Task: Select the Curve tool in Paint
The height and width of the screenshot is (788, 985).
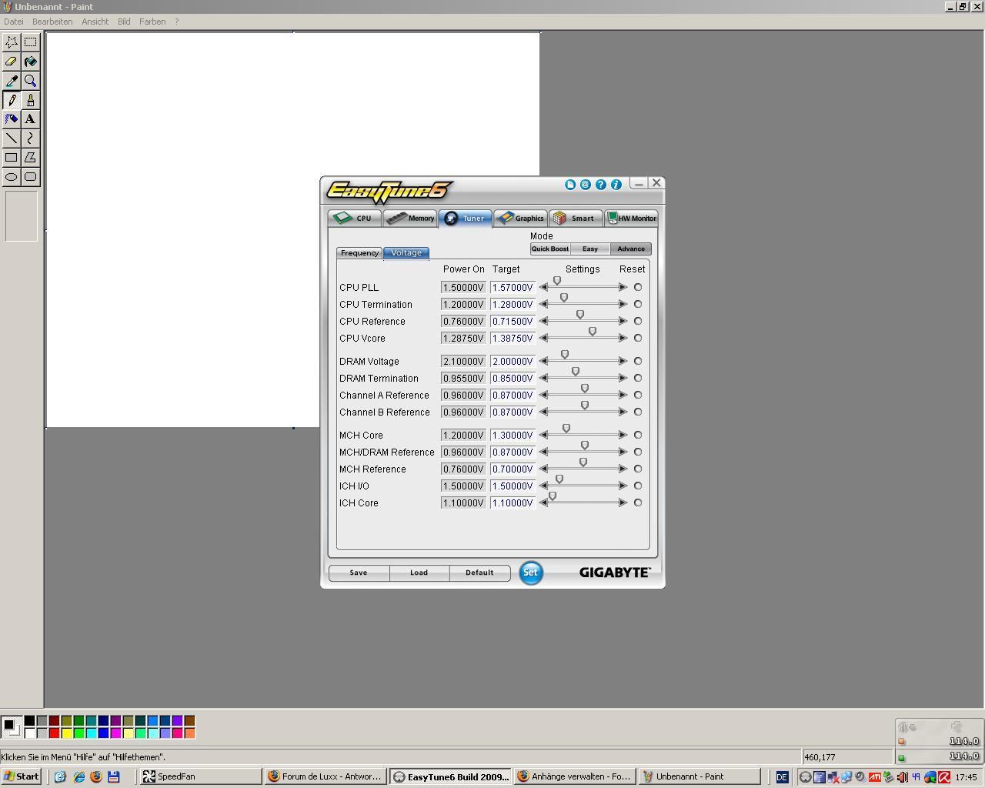Action: click(x=31, y=139)
